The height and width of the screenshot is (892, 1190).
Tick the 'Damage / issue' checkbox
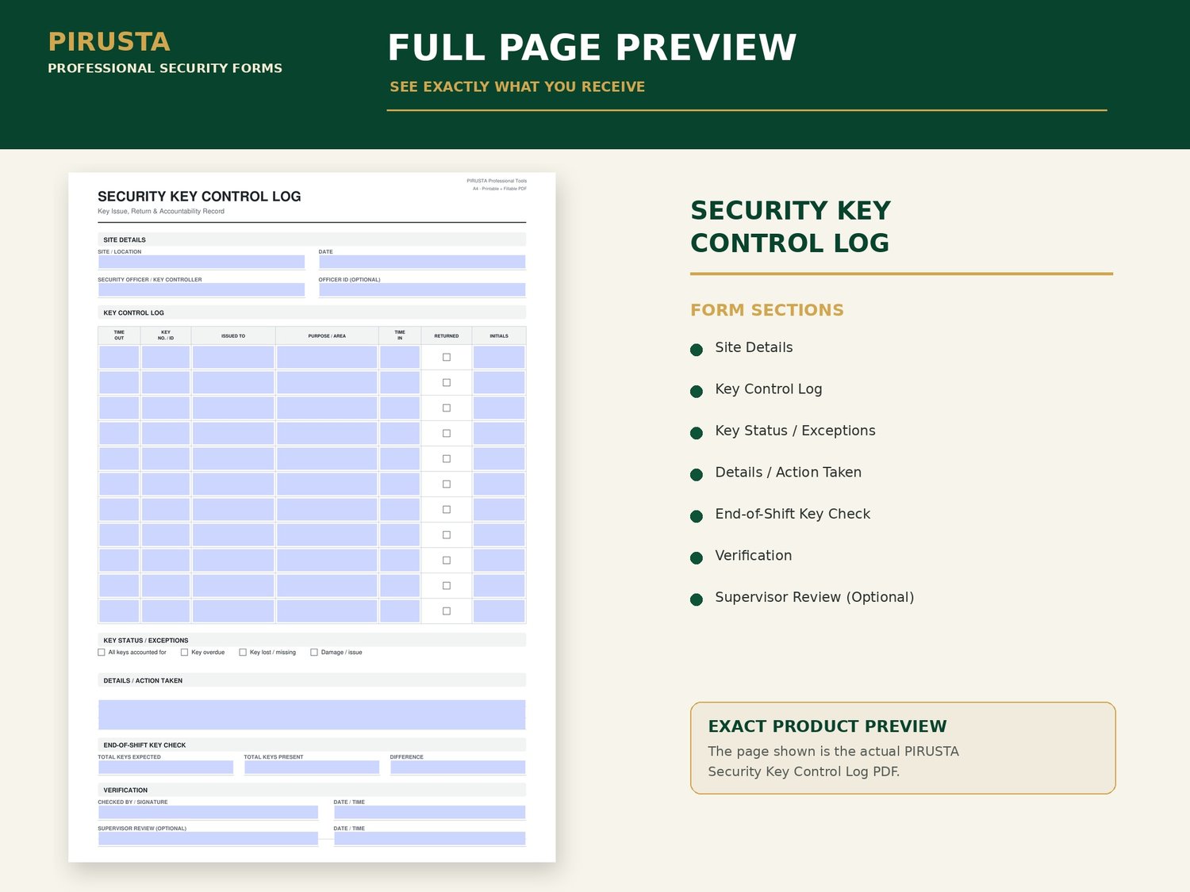tap(314, 653)
